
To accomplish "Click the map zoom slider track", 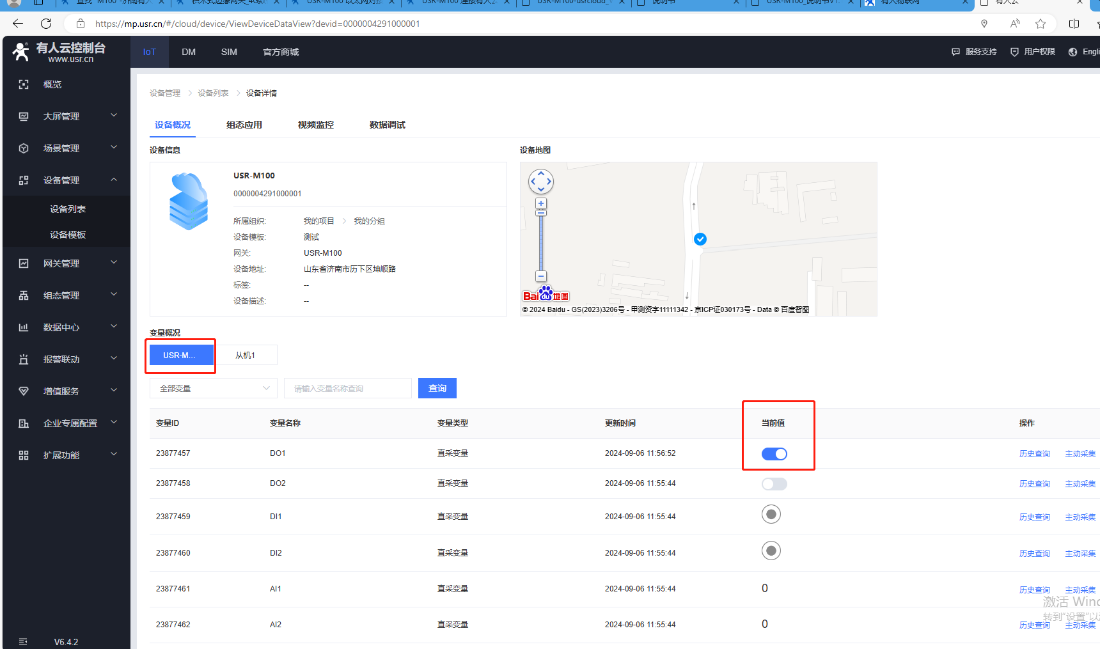I will pyautogui.click(x=541, y=243).
